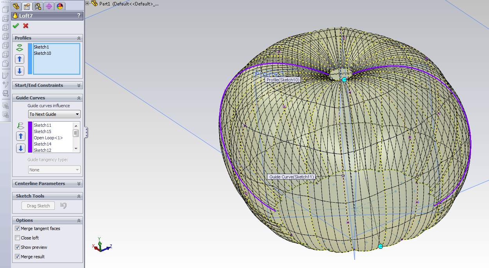Collapse the Guide Curves section
The image size is (489, 268).
(79, 98)
